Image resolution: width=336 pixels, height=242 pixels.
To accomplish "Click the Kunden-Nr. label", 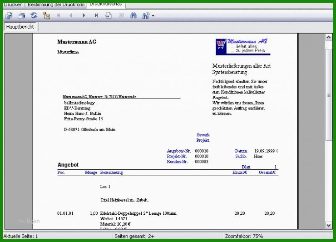I will tap(177, 162).
